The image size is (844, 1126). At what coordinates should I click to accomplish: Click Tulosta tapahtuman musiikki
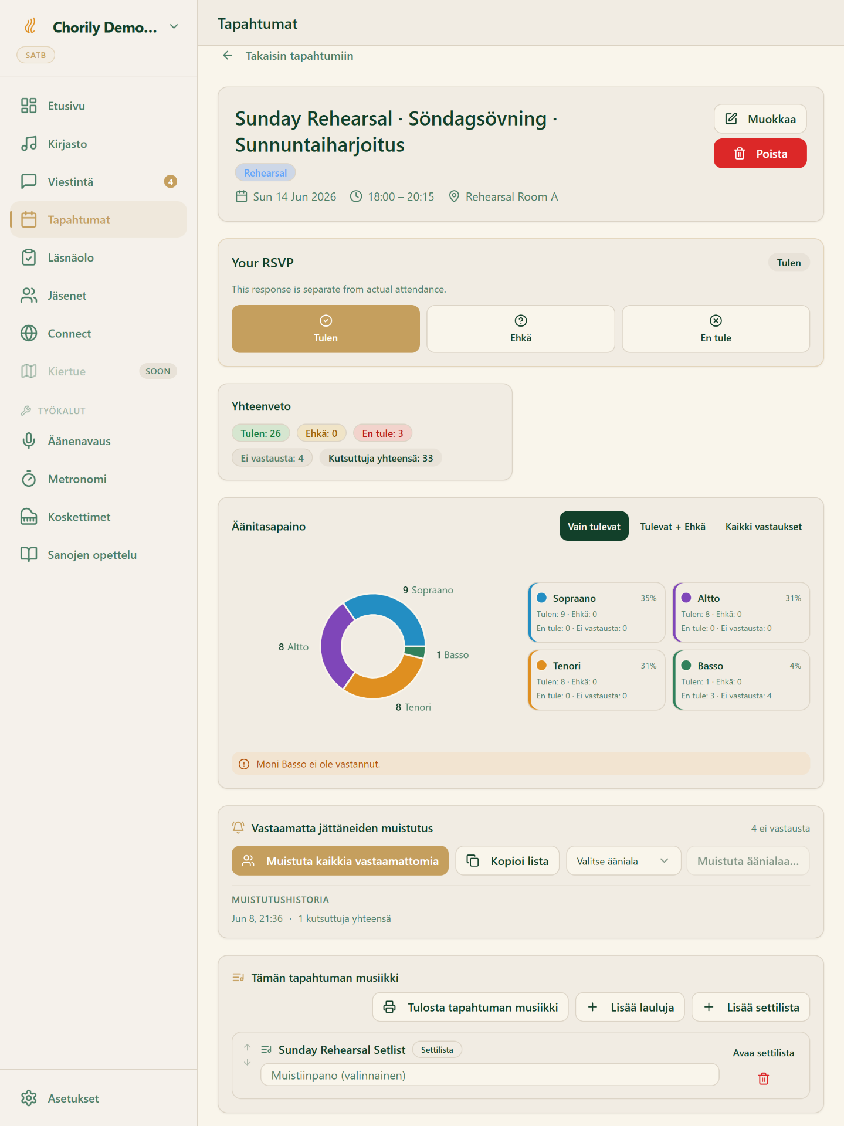coord(470,1007)
